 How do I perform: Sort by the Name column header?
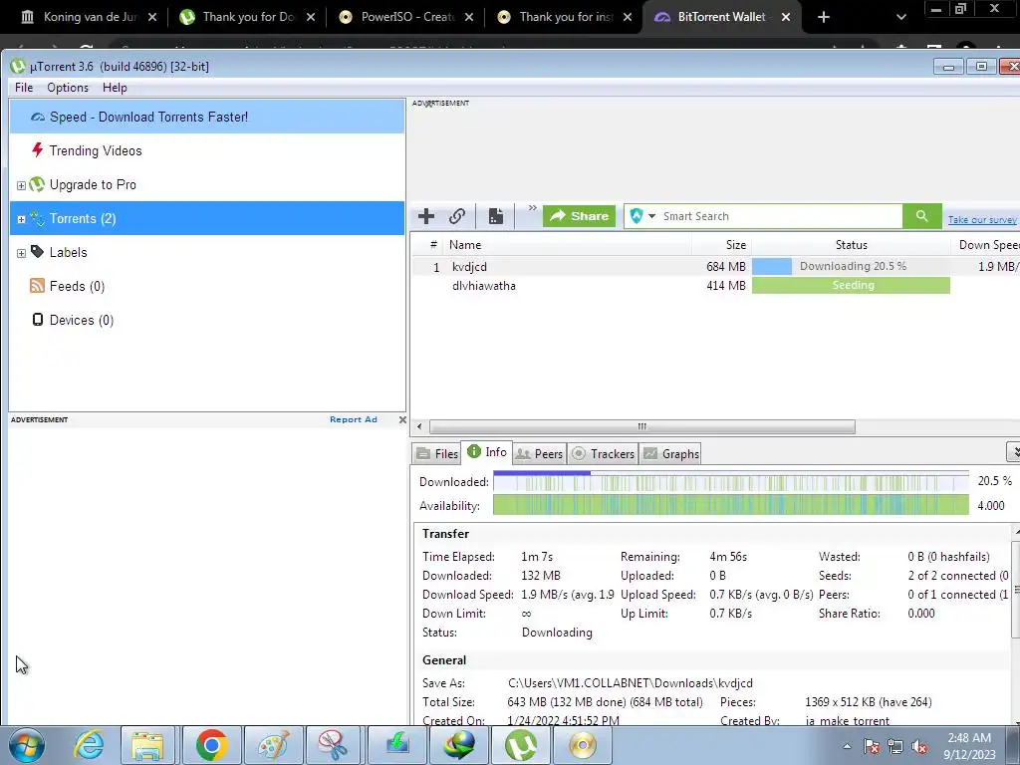coord(567,245)
